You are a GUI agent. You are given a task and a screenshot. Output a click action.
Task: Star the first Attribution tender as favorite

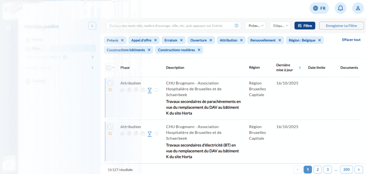pos(110,90)
